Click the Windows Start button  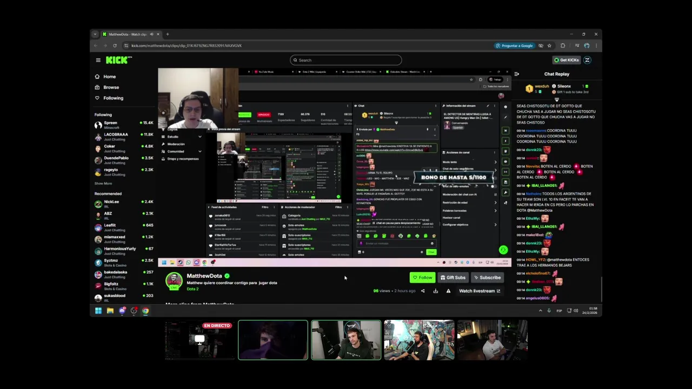coord(98,311)
